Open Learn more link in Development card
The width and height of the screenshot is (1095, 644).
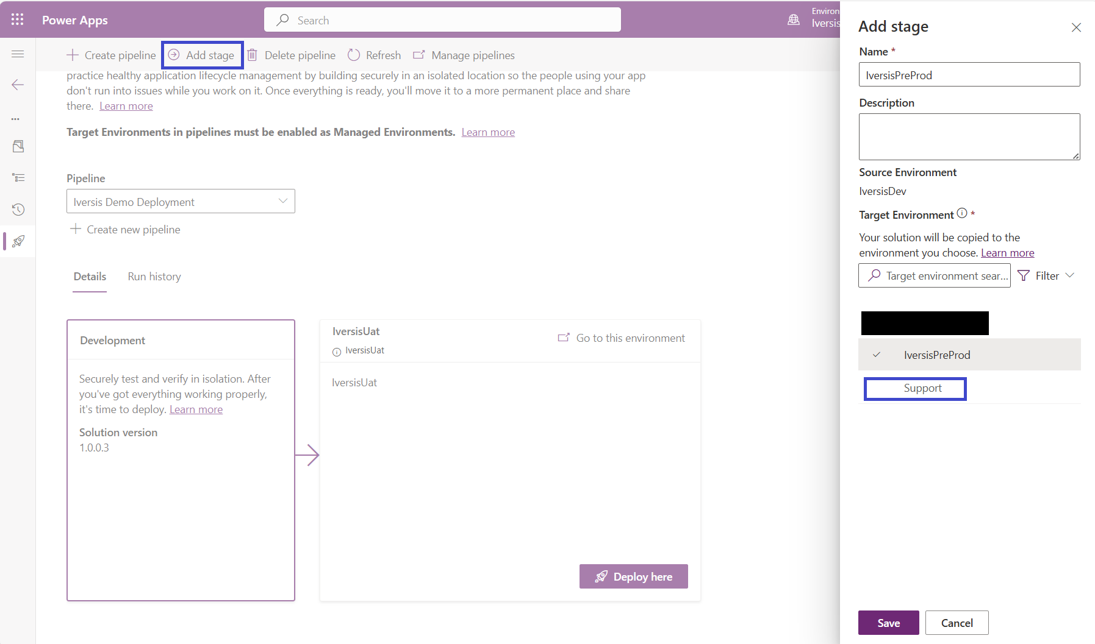pos(196,409)
